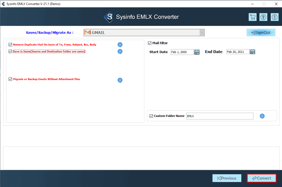Go back with the Previous button
The height and width of the screenshot is (187, 282).
point(227,178)
